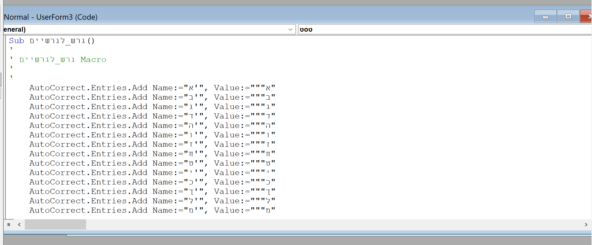Click the green 'Macro' comment text
This screenshot has width=592, height=245.
[x=93, y=60]
